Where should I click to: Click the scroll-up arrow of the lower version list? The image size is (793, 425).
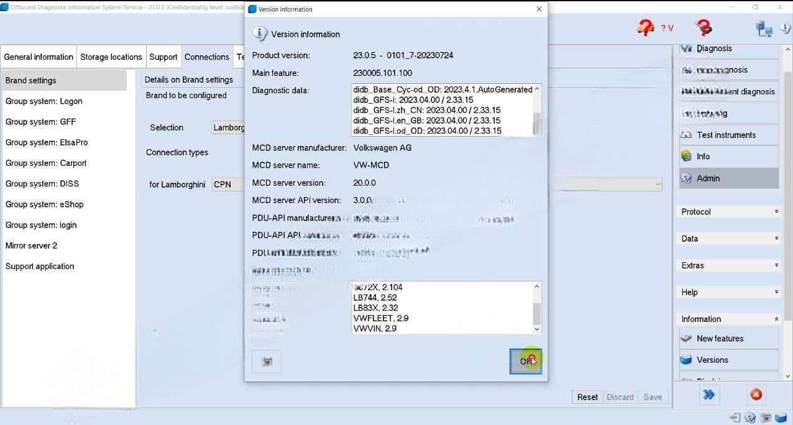(x=537, y=286)
